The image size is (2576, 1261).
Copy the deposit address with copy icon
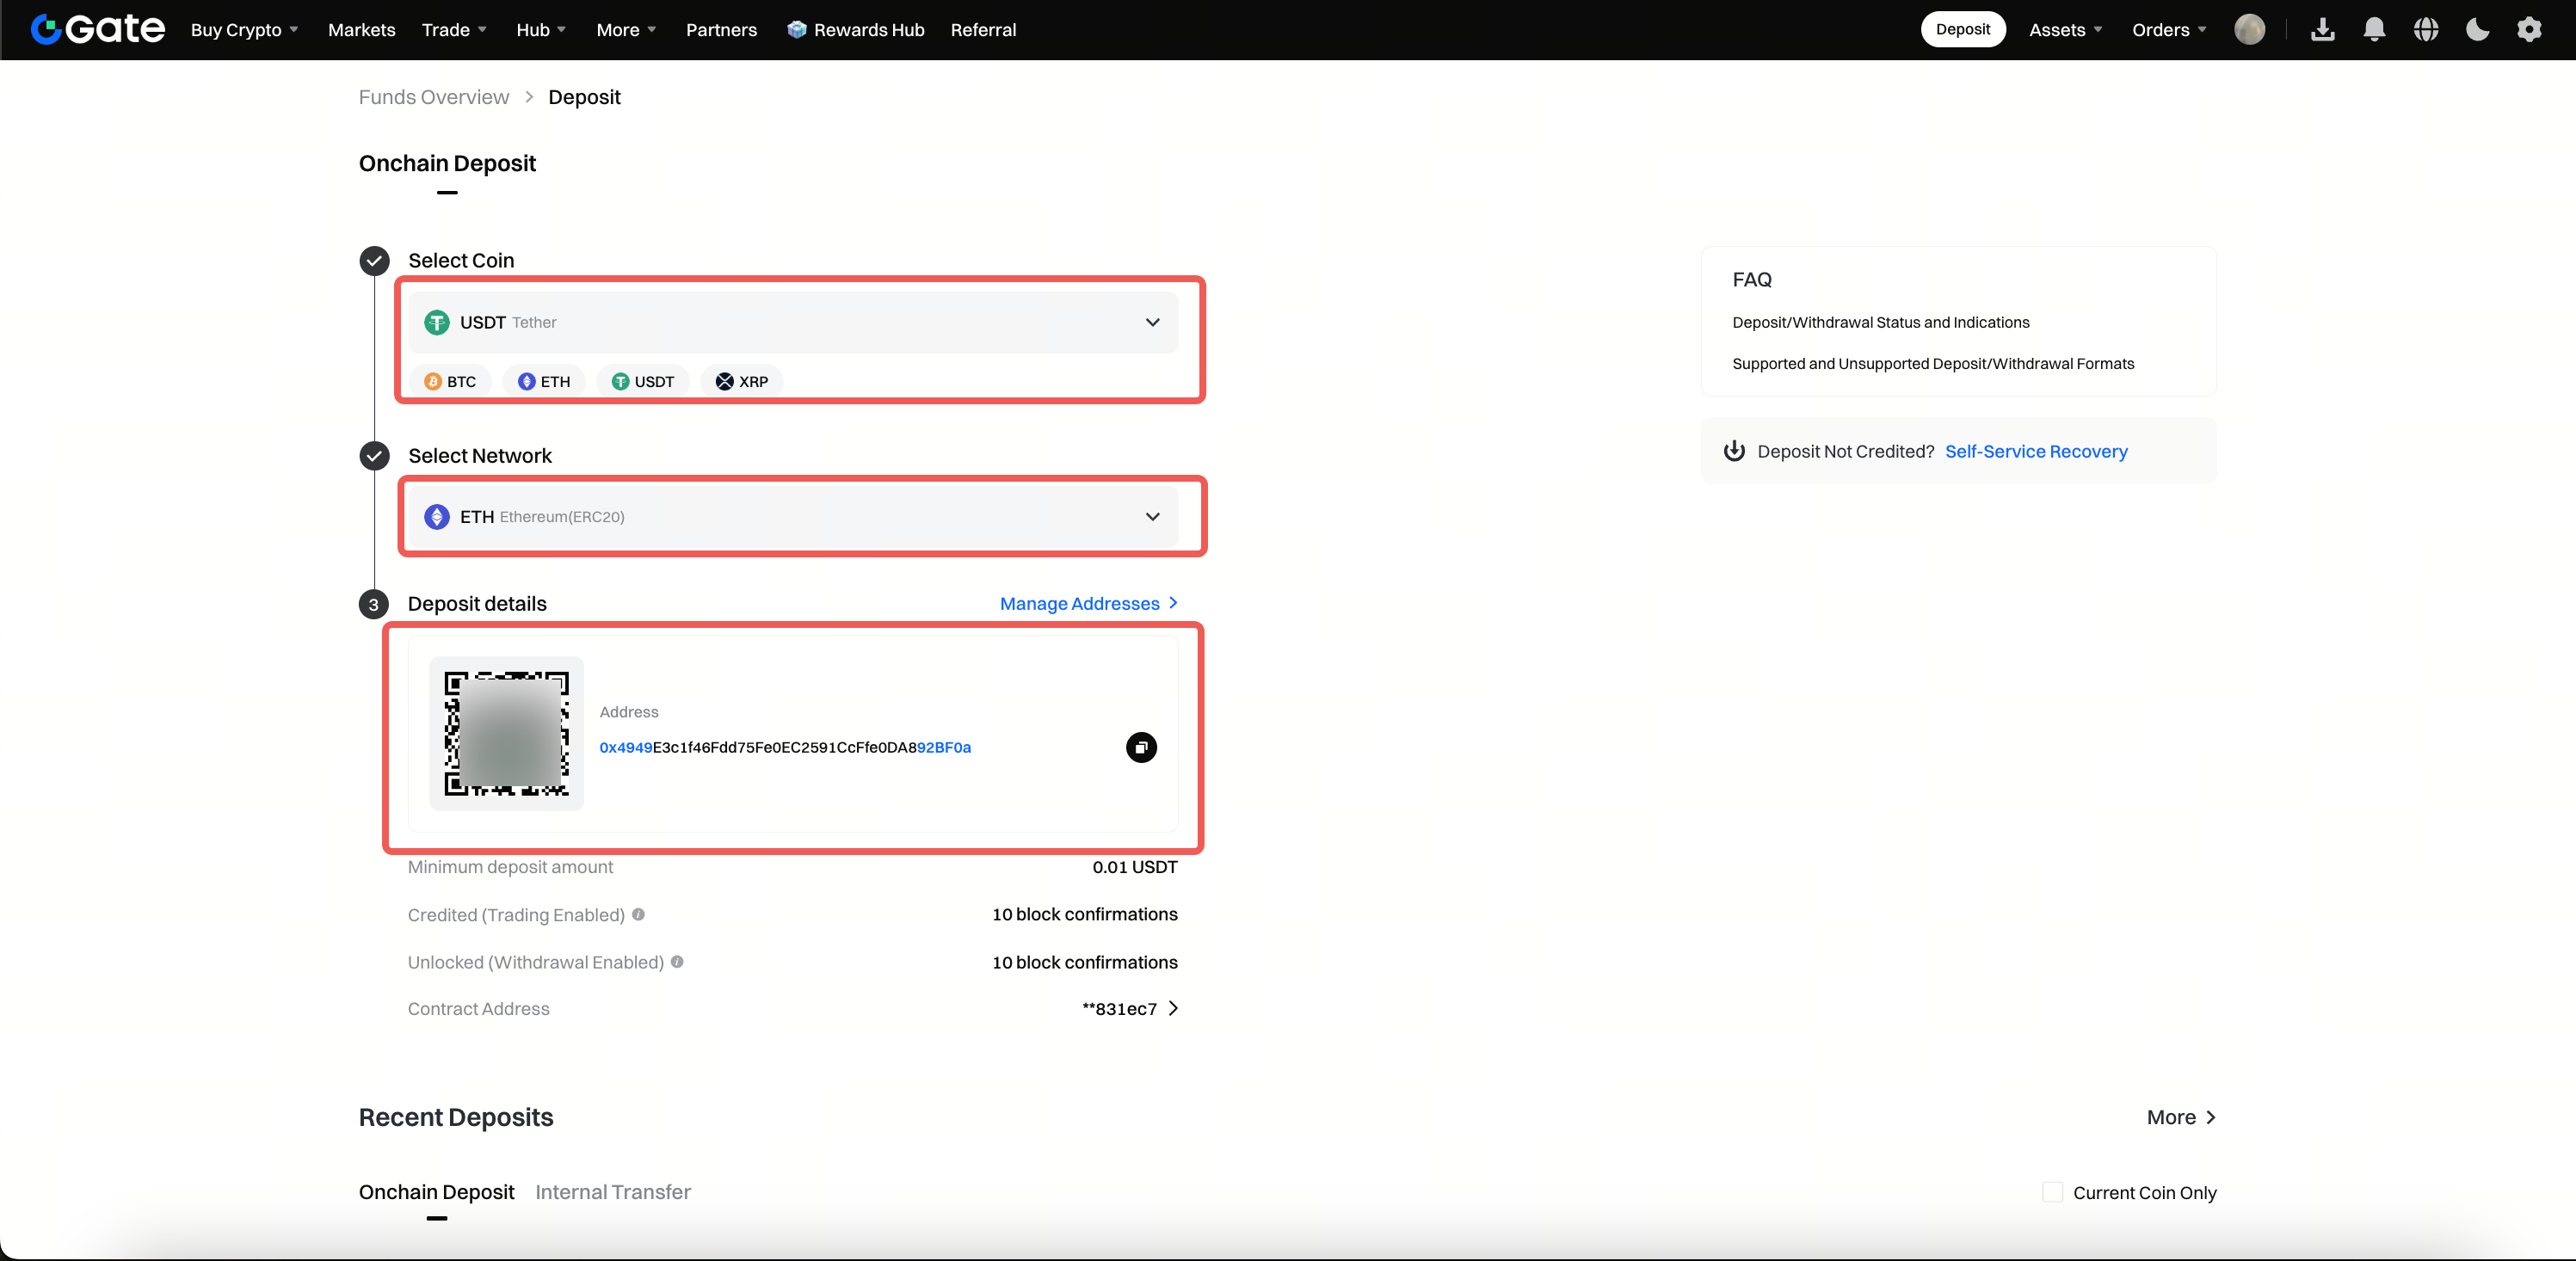(x=1141, y=747)
